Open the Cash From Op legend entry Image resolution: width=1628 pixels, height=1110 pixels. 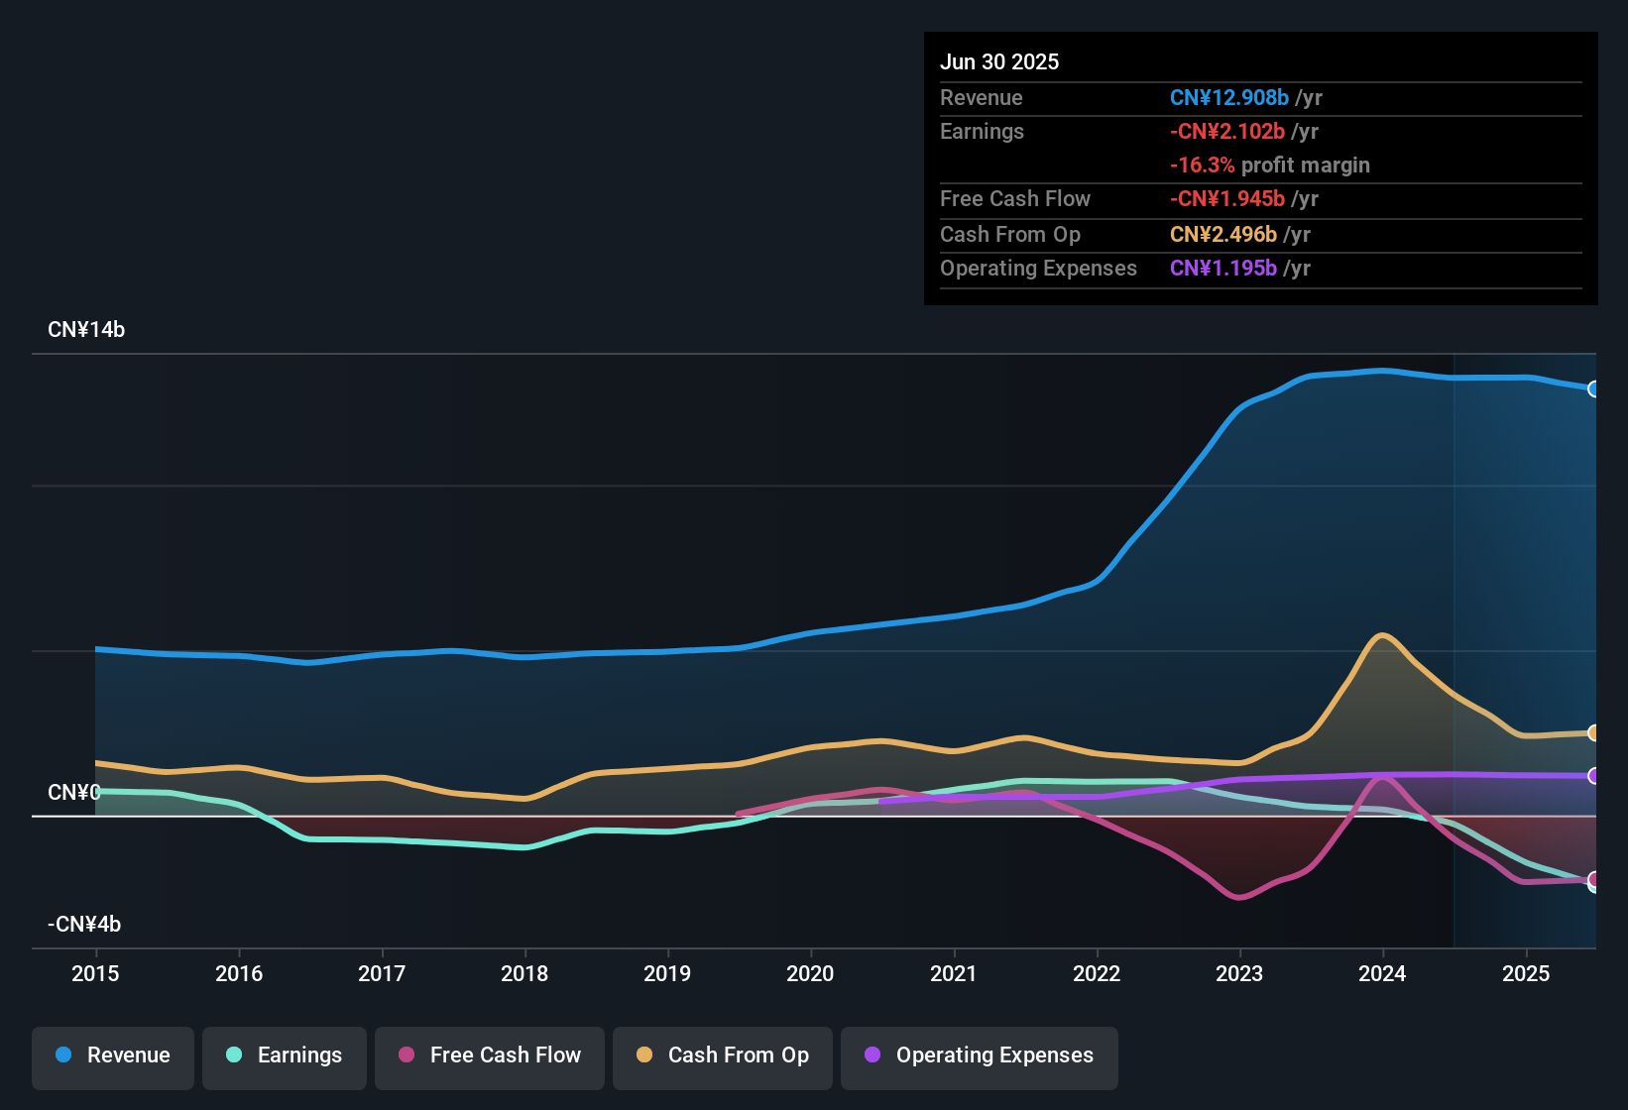[722, 1055]
